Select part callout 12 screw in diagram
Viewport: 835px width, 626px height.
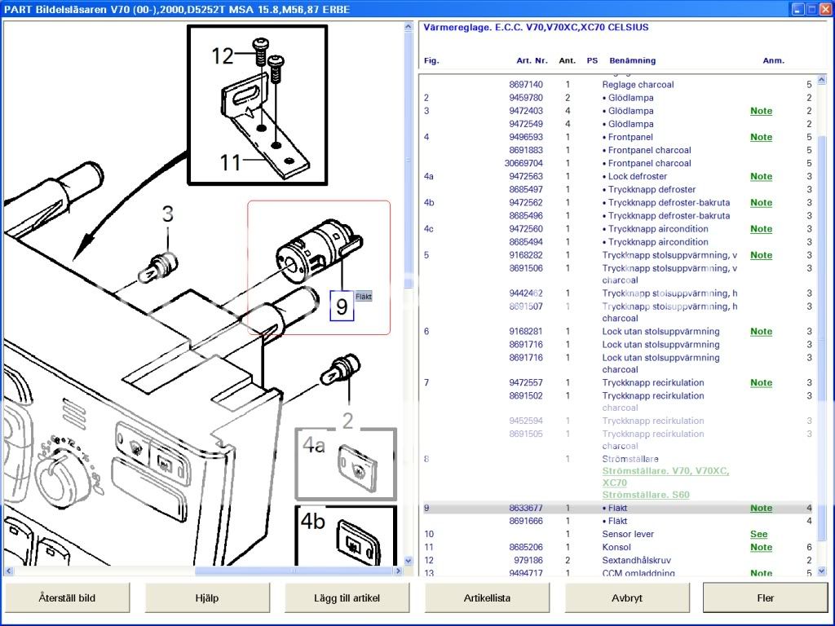click(x=223, y=55)
